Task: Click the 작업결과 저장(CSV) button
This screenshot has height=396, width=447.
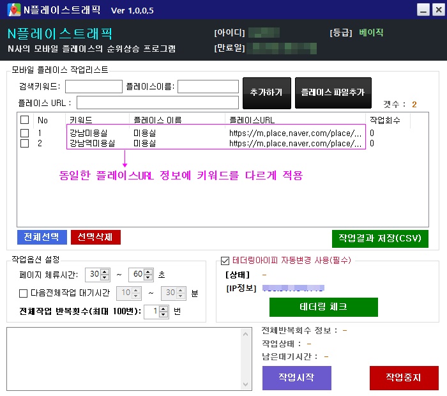Action: pyautogui.click(x=380, y=239)
